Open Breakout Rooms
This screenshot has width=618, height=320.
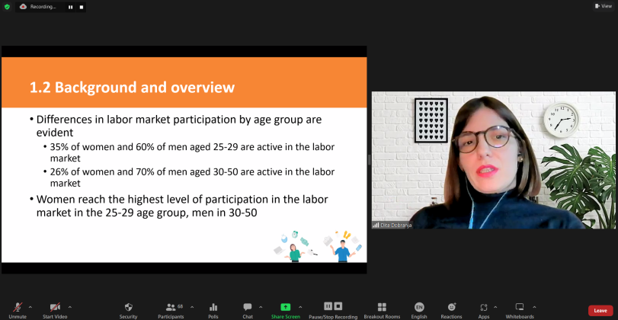382,307
